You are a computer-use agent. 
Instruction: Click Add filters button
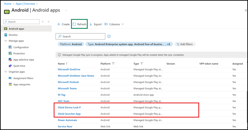185,44
